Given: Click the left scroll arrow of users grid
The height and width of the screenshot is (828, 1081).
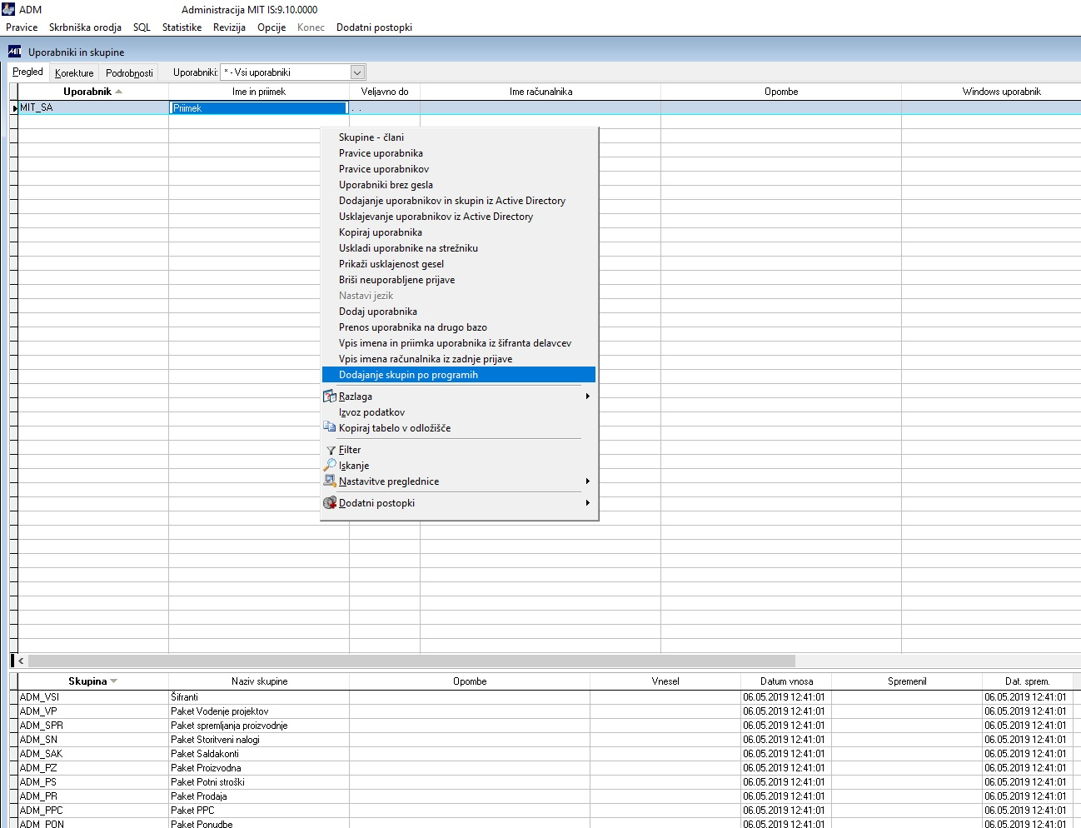Looking at the screenshot, I should point(22,661).
